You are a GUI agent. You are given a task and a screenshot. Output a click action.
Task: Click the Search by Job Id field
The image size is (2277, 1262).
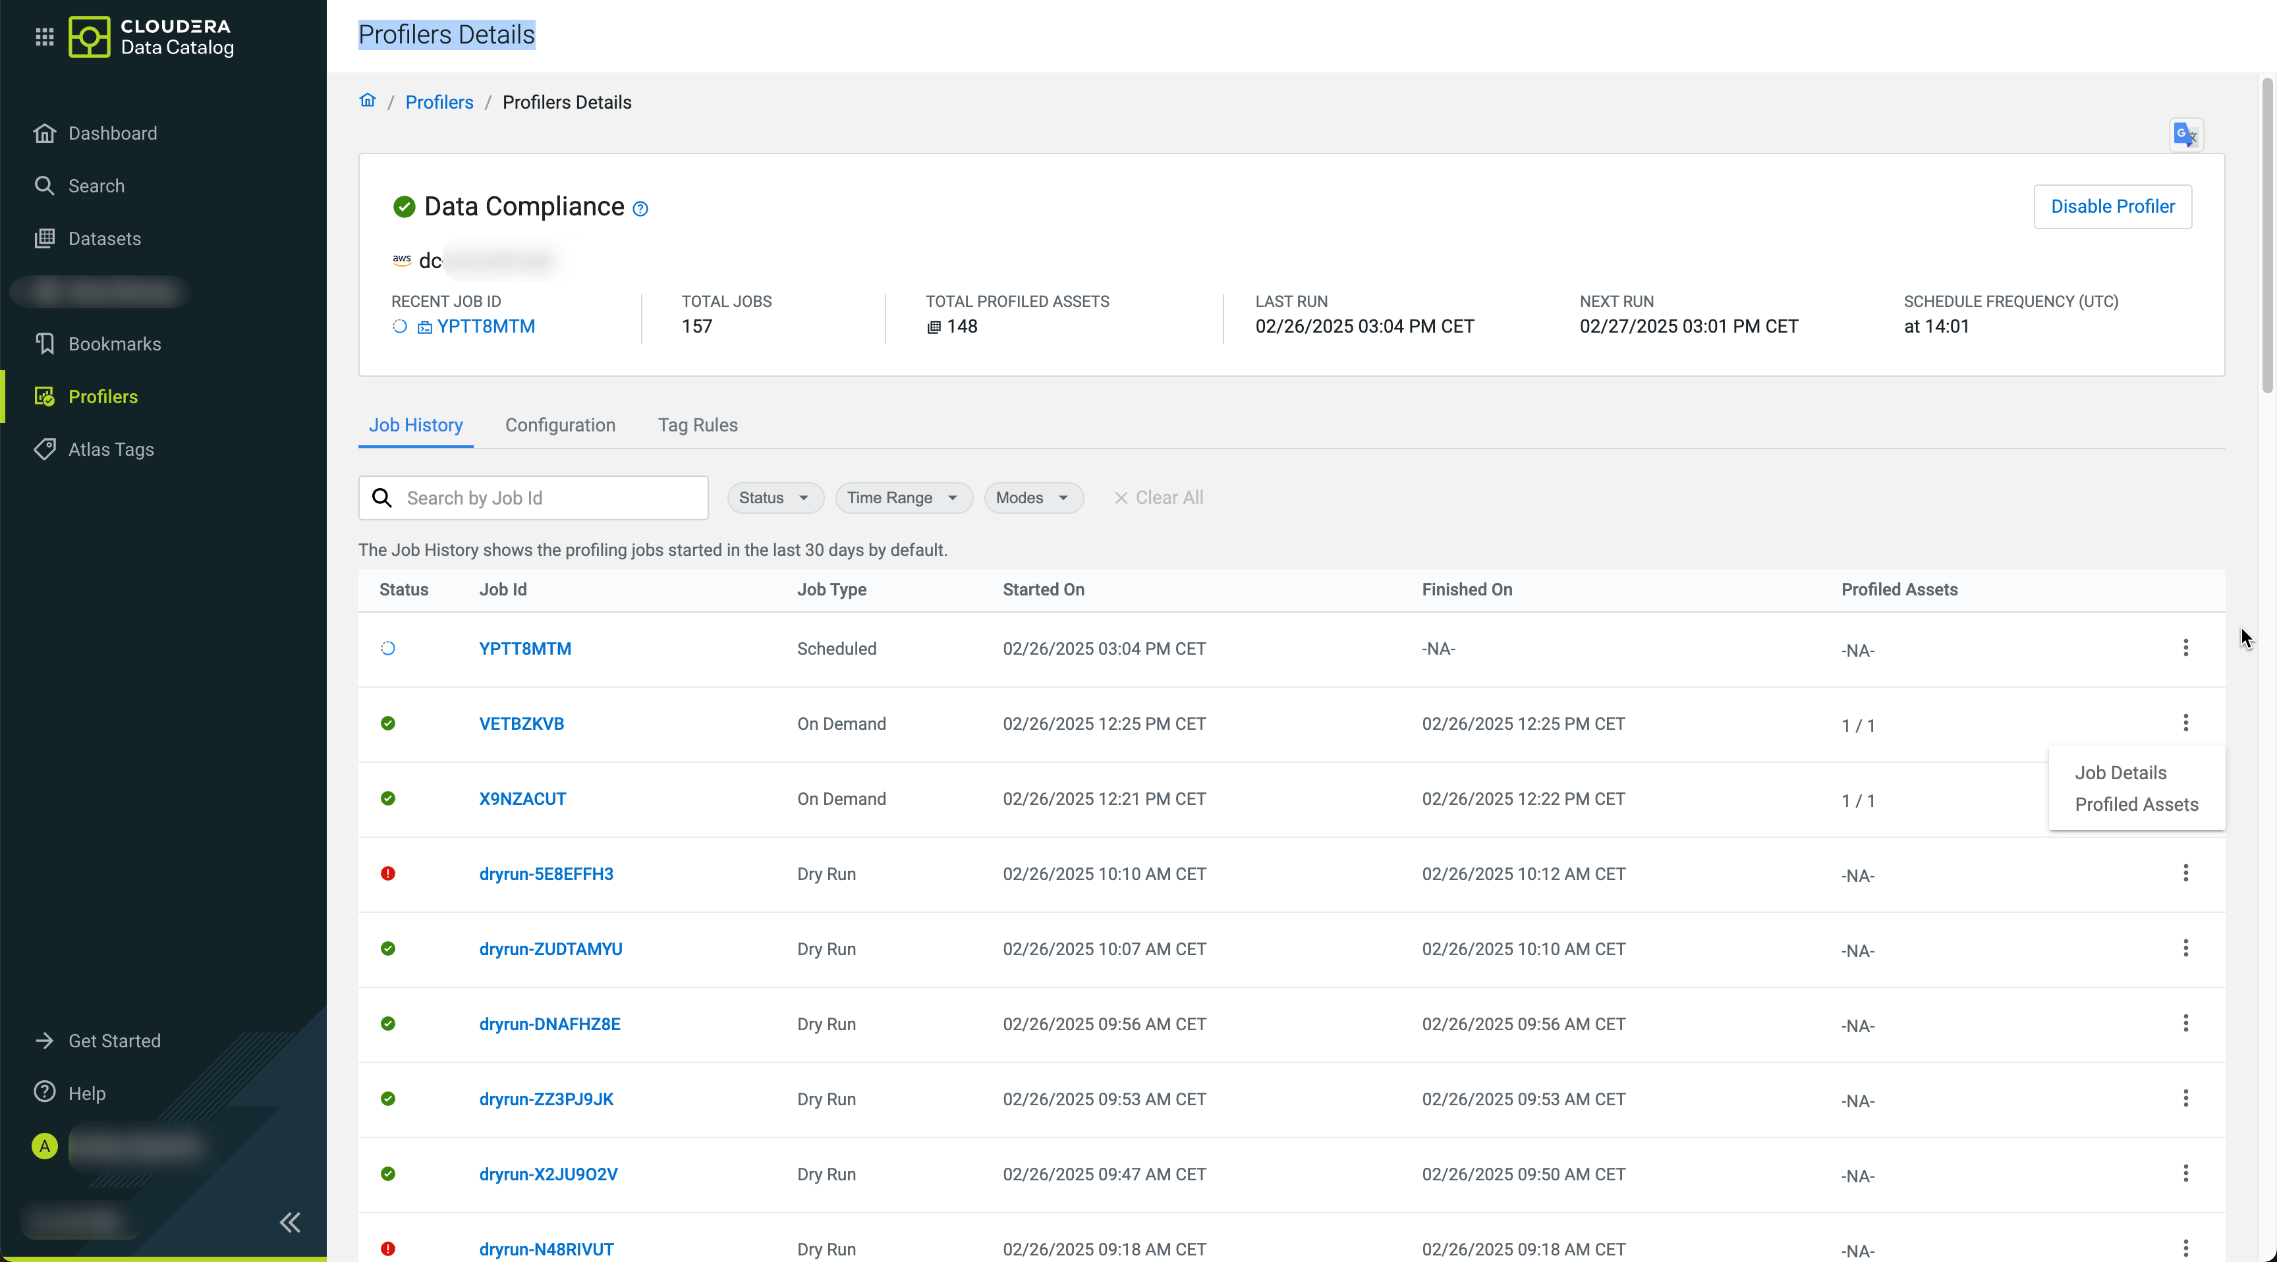(x=548, y=497)
